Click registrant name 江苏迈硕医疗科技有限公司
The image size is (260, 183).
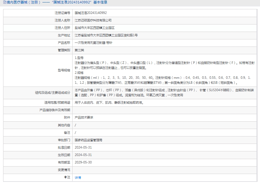click(93, 20)
